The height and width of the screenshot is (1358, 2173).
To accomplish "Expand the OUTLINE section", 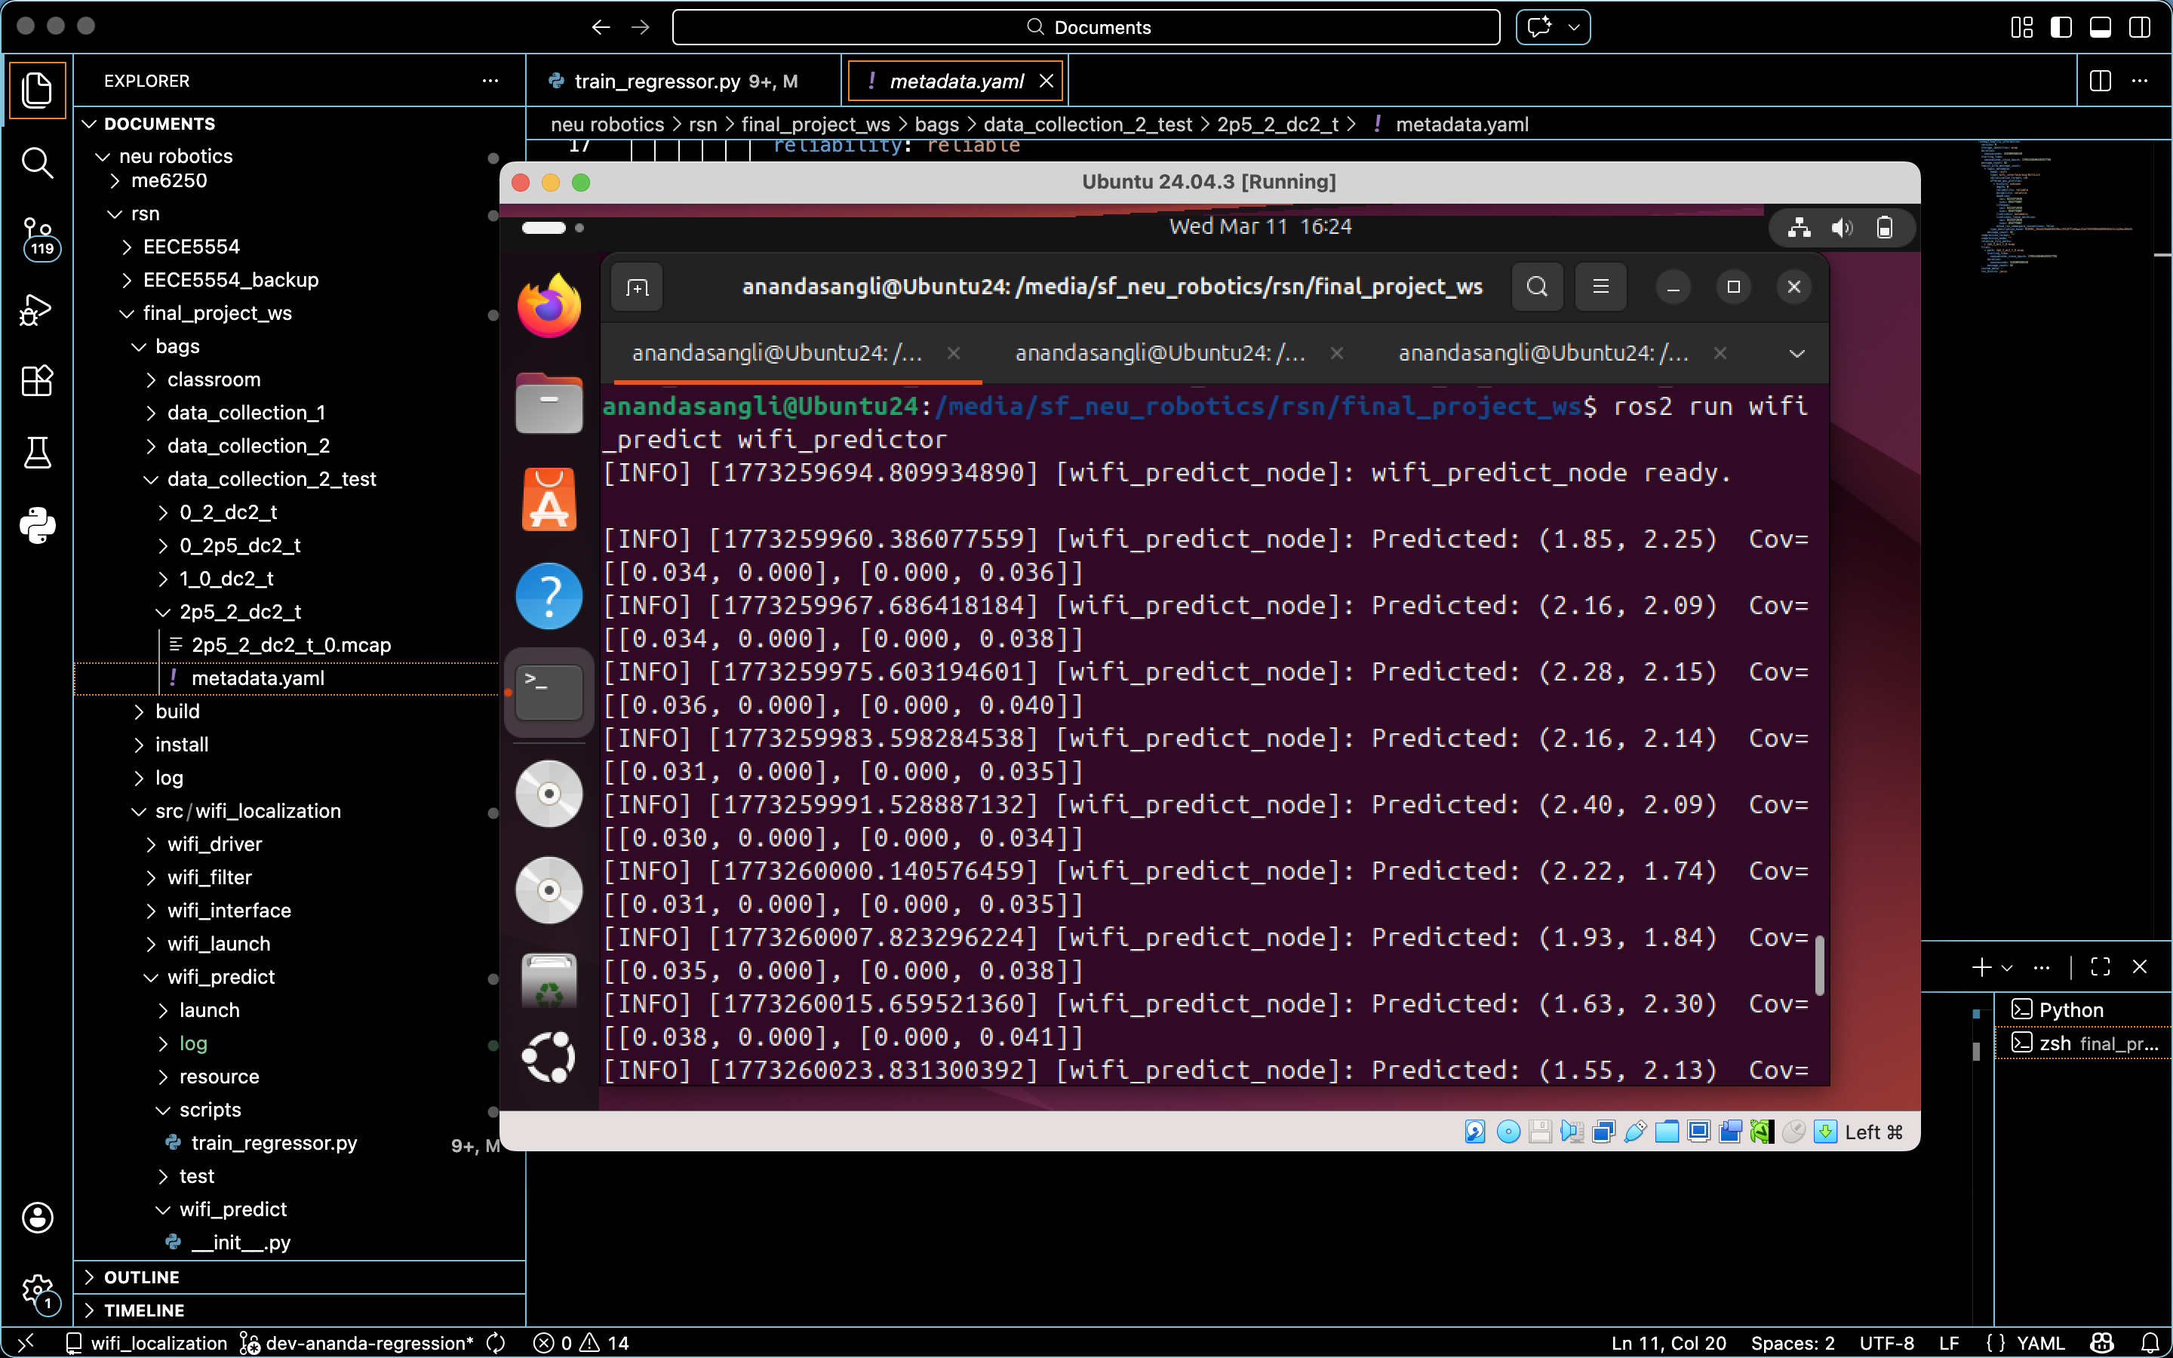I will [142, 1277].
